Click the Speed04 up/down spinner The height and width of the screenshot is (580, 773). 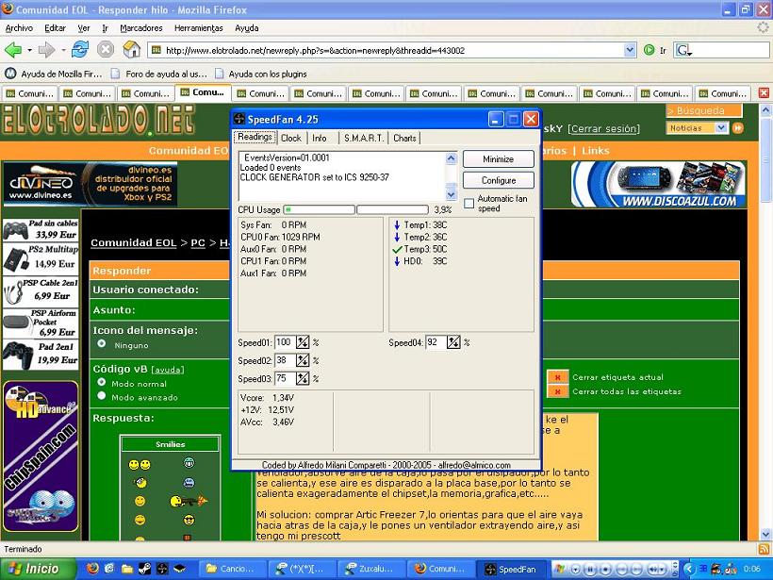click(453, 342)
